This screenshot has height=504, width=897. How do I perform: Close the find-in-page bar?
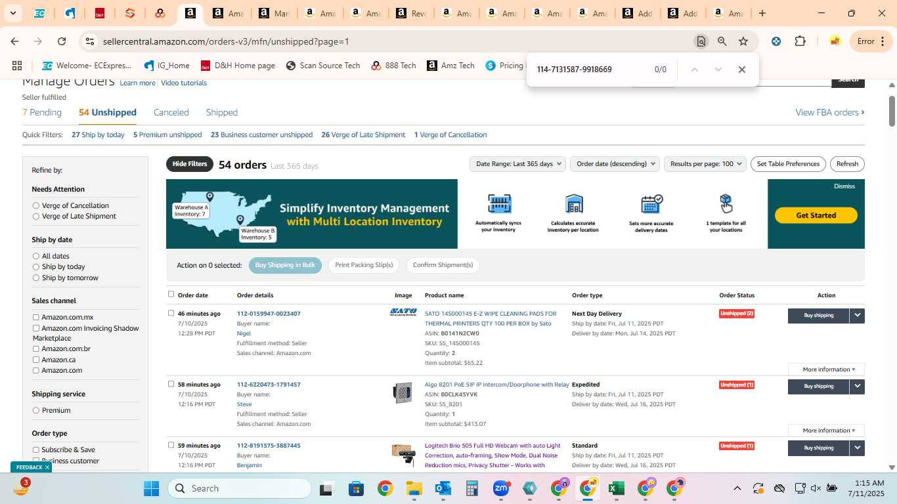point(742,70)
